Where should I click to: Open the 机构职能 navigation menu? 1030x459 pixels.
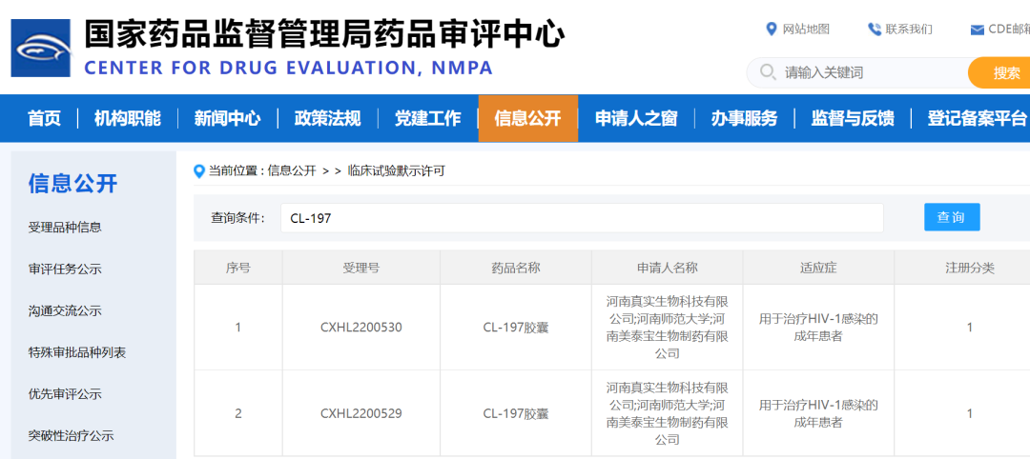coord(127,118)
